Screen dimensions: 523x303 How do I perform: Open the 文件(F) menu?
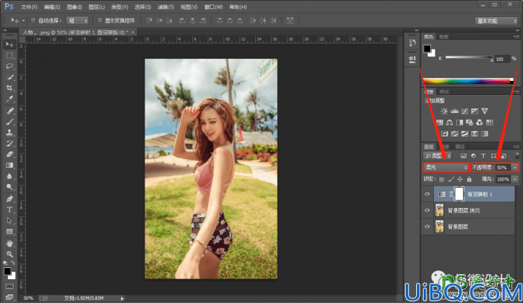(x=29, y=7)
